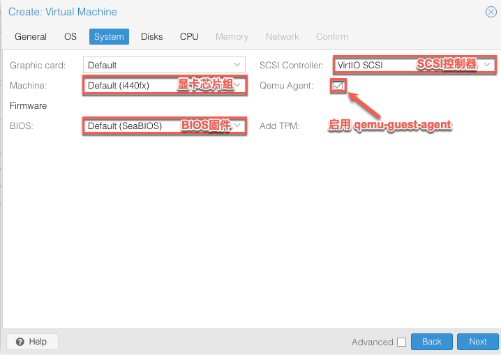501x355 pixels.
Task: Click the BIOS label
Action: [22, 126]
